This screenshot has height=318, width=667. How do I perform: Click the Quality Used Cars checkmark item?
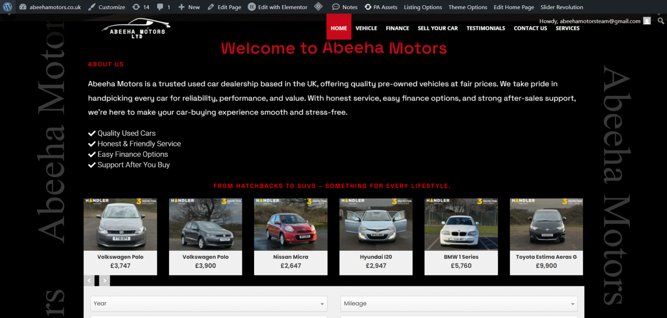click(x=122, y=133)
